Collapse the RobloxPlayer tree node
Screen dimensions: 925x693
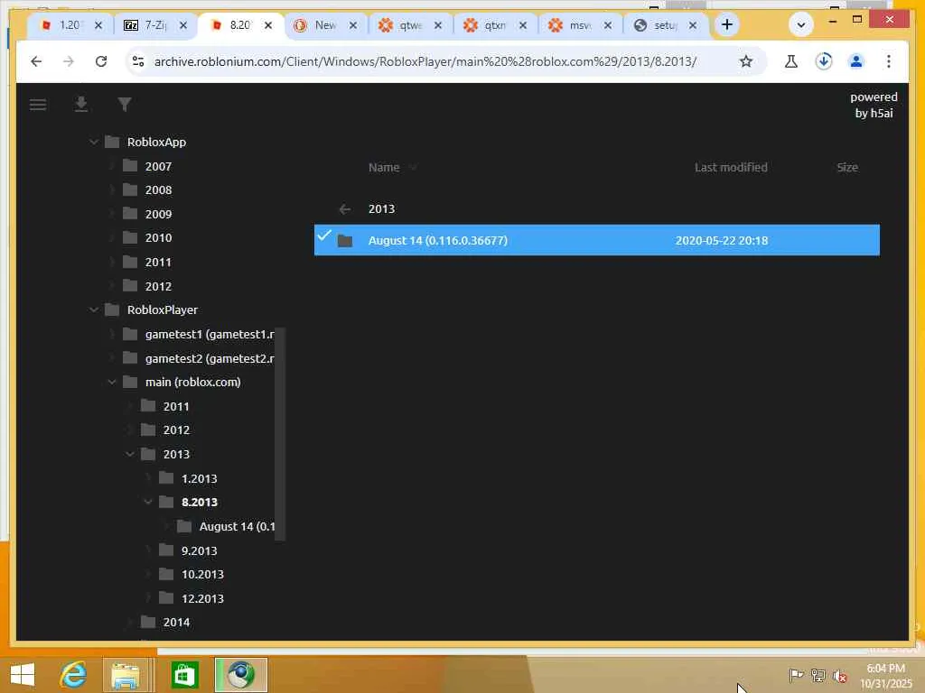tap(94, 310)
